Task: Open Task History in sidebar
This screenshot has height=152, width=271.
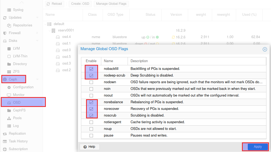Action: 18,141
